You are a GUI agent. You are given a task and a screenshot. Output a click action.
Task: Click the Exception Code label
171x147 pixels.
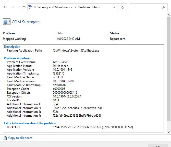pos(18,89)
